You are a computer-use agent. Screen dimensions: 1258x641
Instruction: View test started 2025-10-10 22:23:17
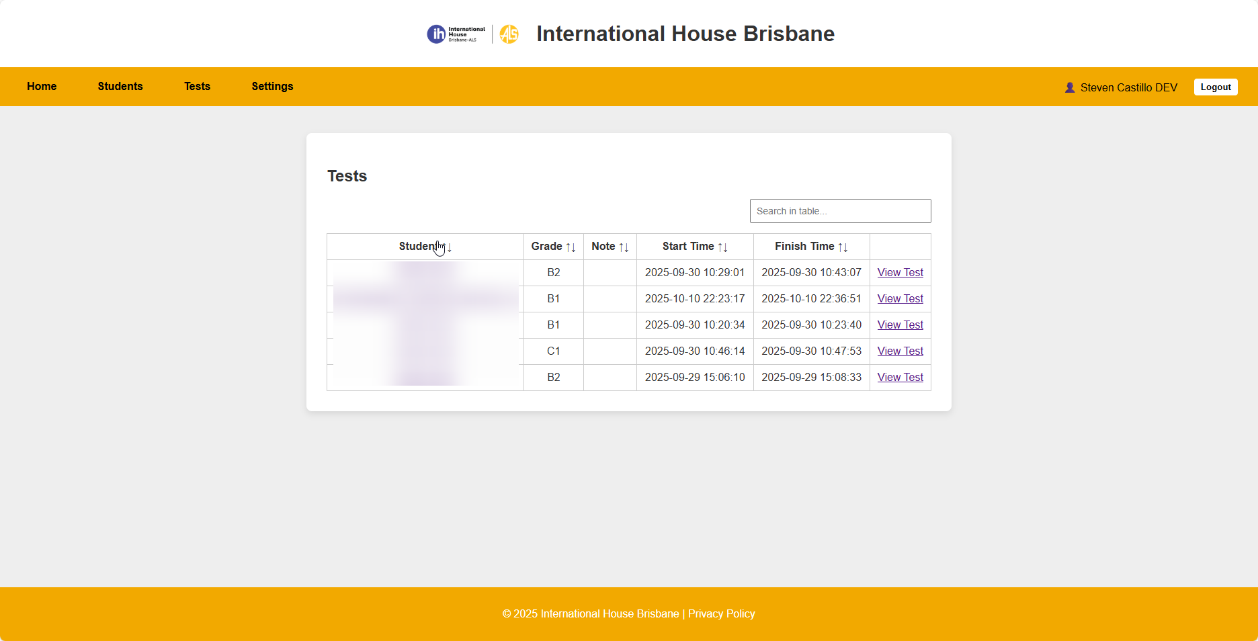point(900,298)
